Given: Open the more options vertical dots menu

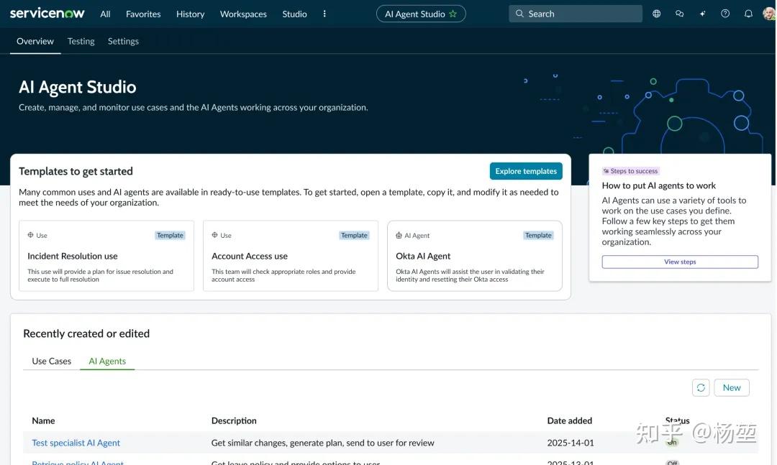Looking at the screenshot, I should [x=324, y=14].
